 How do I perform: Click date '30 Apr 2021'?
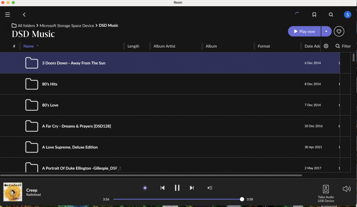click(313, 147)
